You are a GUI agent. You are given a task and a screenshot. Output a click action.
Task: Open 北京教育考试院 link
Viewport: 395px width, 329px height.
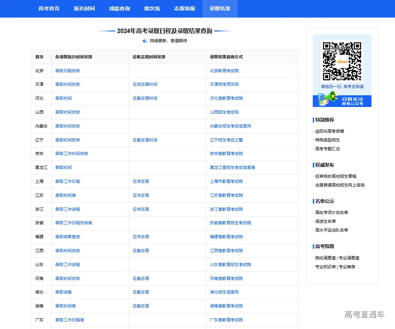tap(224, 70)
